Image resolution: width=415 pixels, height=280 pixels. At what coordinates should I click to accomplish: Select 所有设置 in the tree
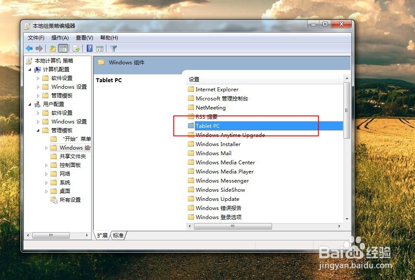(70, 200)
